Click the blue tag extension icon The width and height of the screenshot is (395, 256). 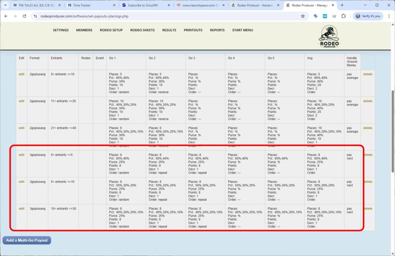(316, 17)
